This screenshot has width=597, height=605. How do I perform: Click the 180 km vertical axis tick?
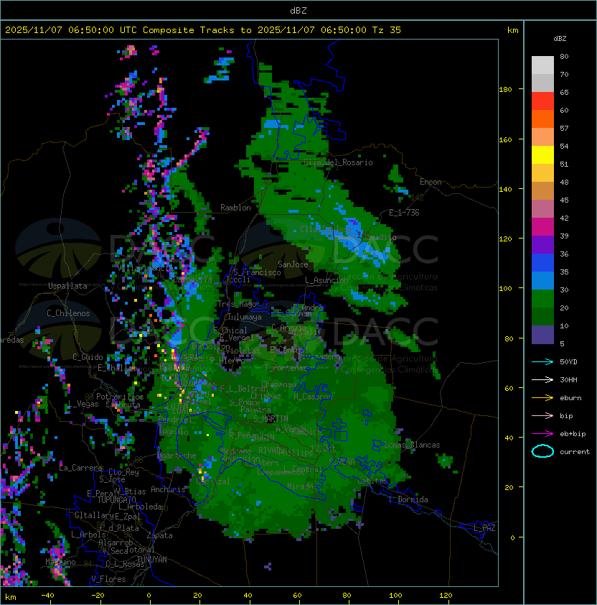[505, 90]
